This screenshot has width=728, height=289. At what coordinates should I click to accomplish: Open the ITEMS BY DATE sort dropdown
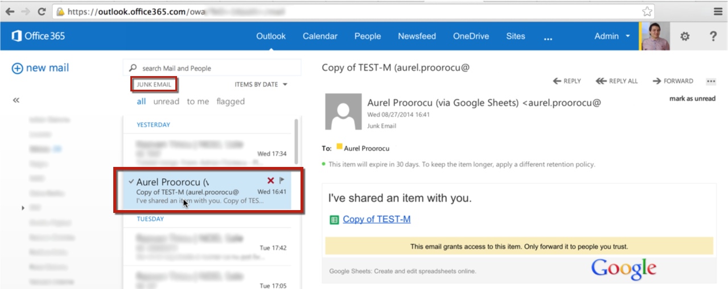(261, 85)
